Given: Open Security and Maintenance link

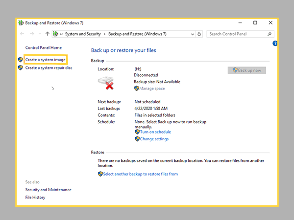Looking at the screenshot, I should [x=49, y=190].
